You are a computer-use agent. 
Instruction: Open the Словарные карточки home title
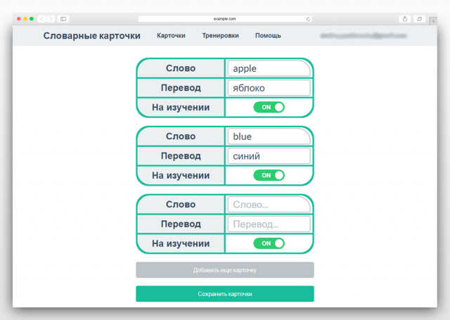[92, 36]
